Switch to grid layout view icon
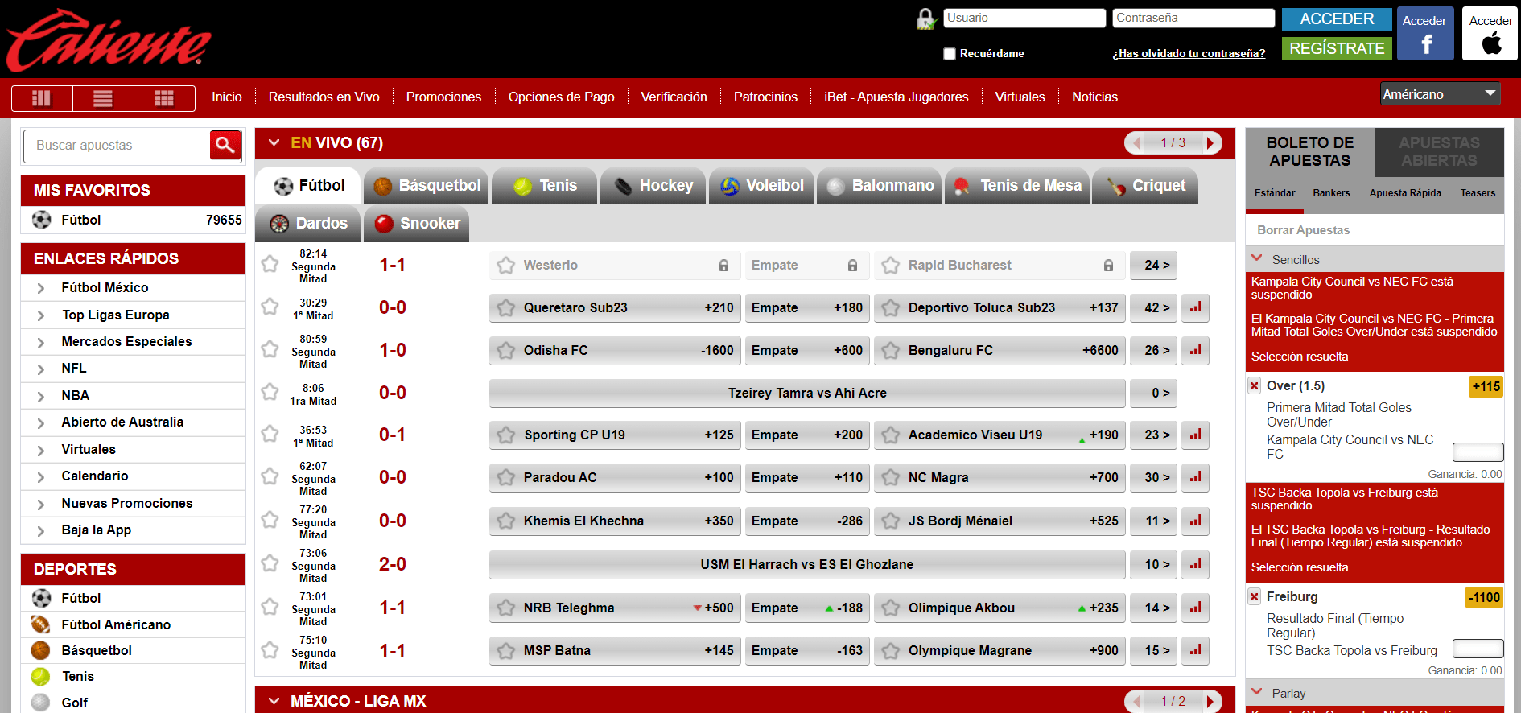The image size is (1521, 713). tap(164, 98)
